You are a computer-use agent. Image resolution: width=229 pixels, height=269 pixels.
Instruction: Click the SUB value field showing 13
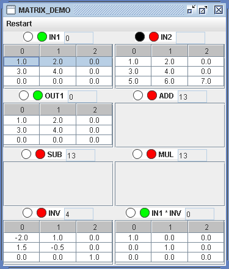[x=81, y=155]
